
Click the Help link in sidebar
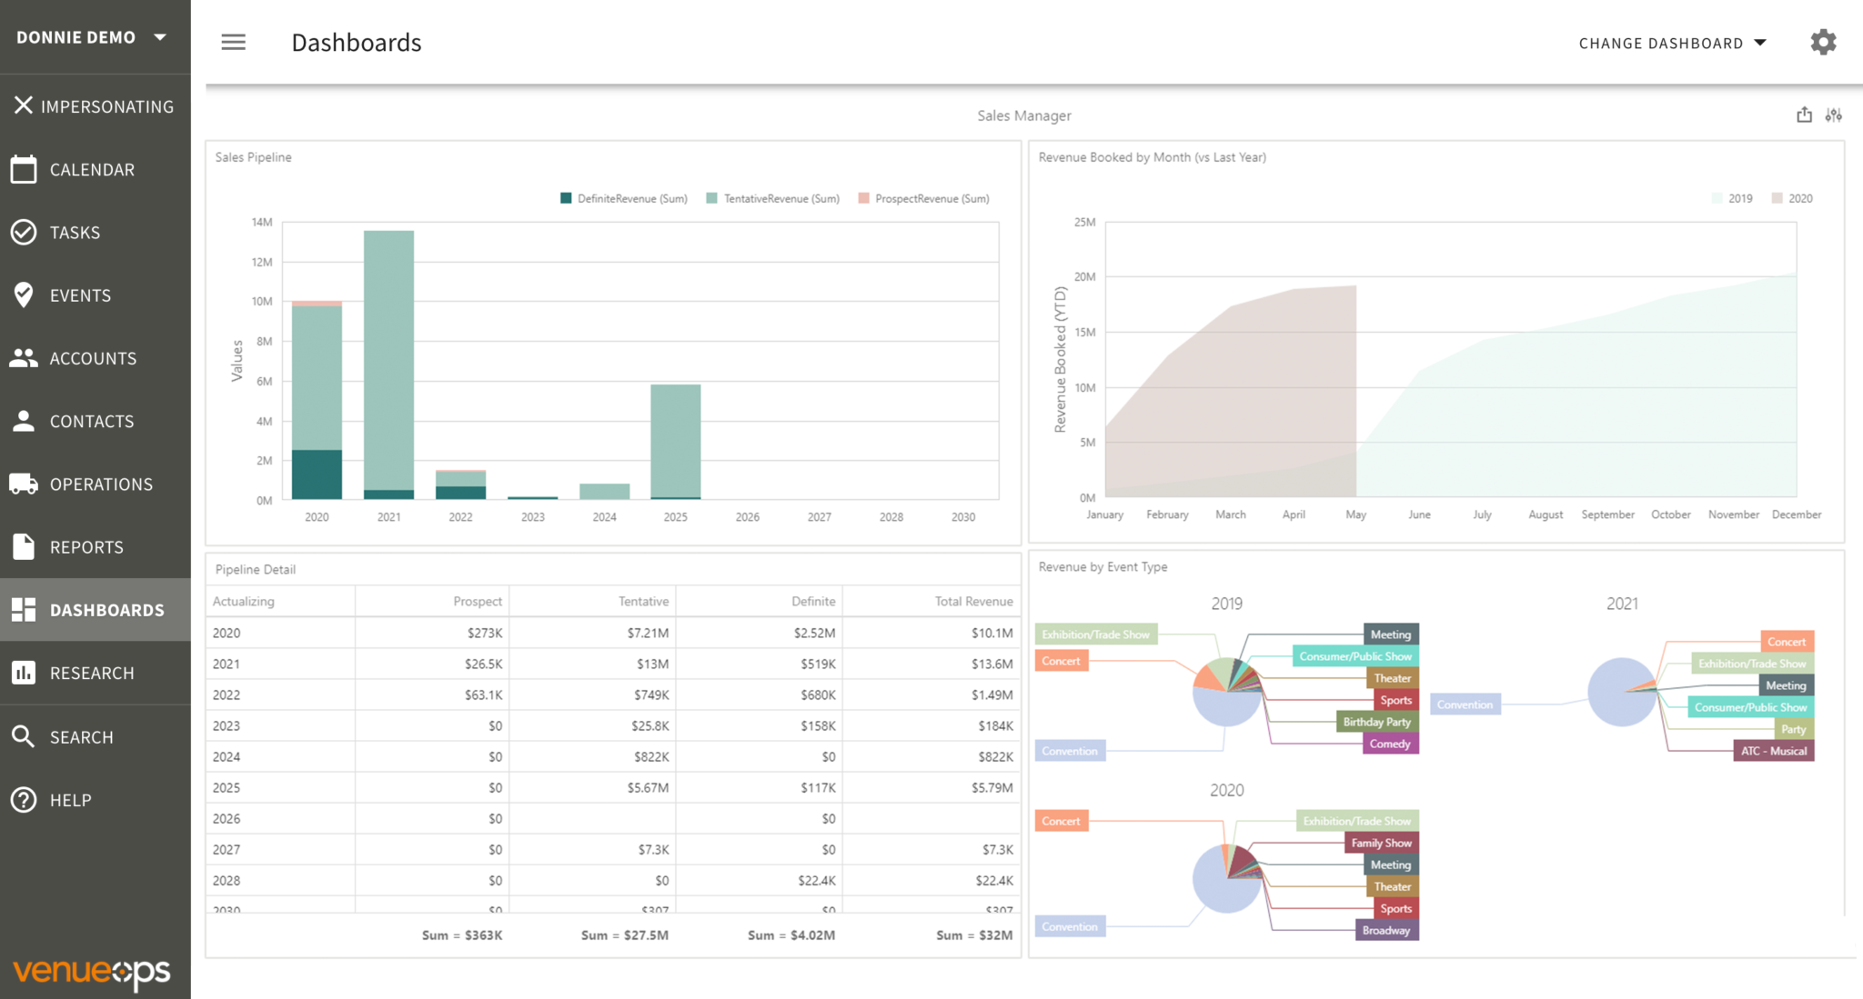click(x=70, y=800)
